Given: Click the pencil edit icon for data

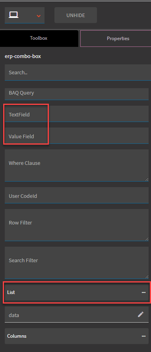Looking at the screenshot, I should coord(141,314).
